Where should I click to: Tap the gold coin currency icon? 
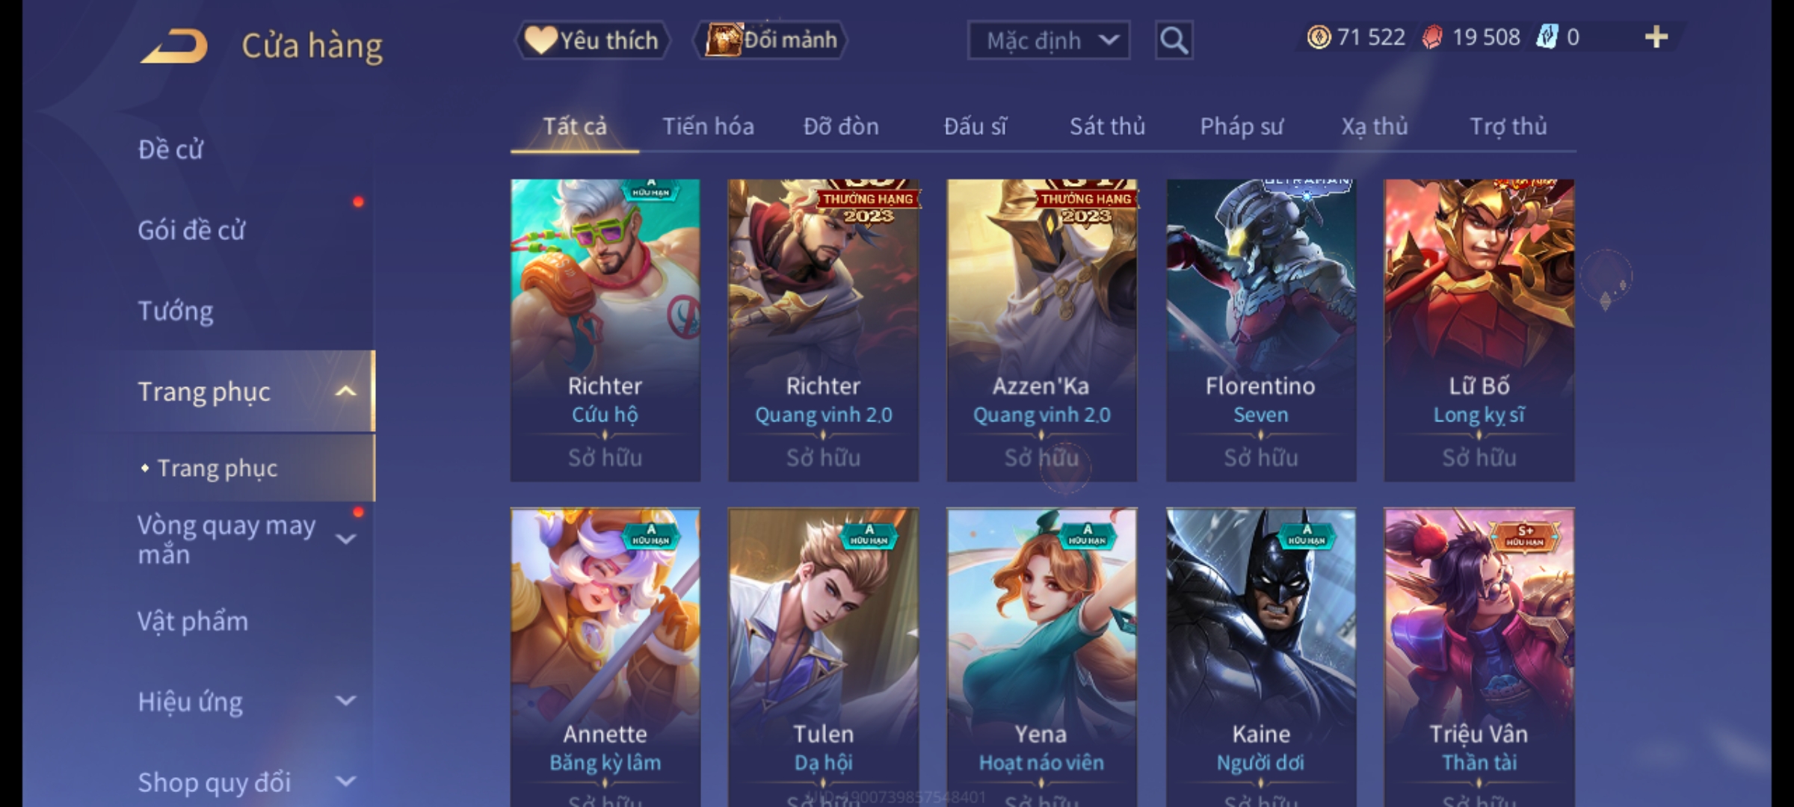point(1319,37)
